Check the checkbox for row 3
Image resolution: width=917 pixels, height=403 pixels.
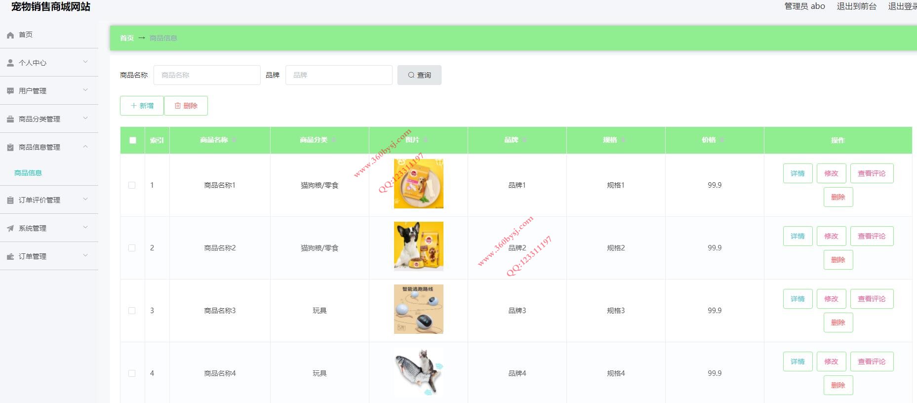point(132,311)
